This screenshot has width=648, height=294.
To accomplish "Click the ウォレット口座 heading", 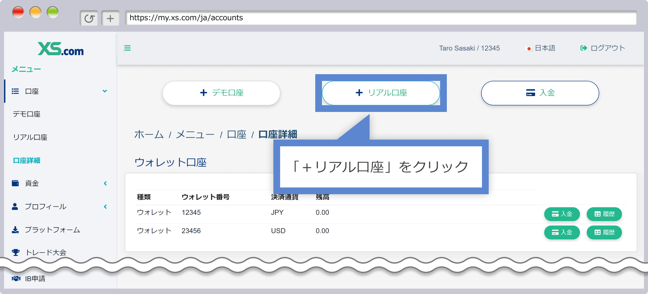I will tap(170, 162).
